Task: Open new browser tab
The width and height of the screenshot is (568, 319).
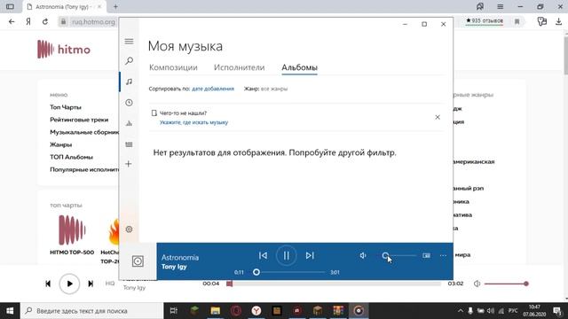Action: pos(115,6)
